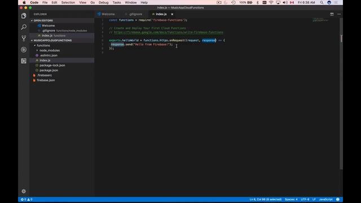Close the index.js editor tab
361x203 pixels.
pyautogui.click(x=172, y=14)
